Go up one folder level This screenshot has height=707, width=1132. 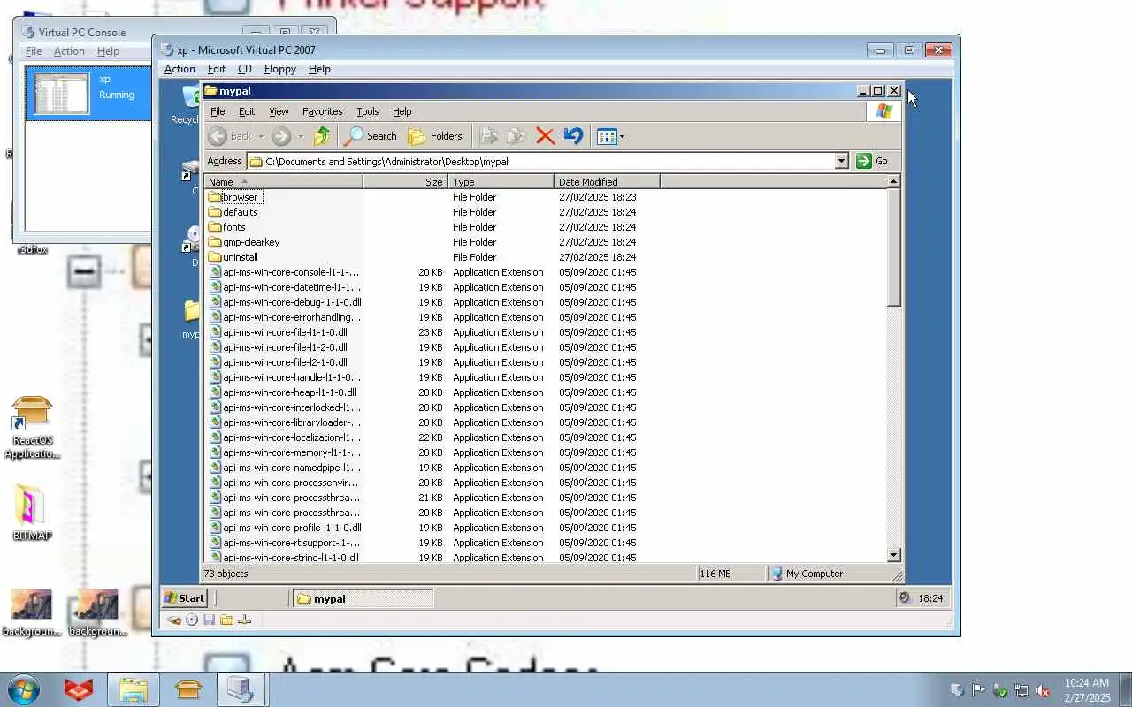(x=322, y=136)
